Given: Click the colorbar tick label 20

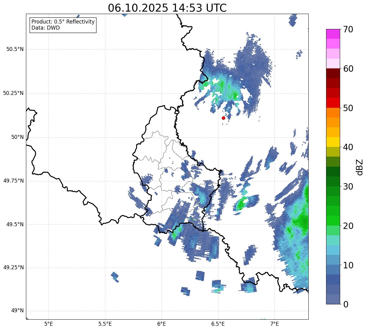Looking at the screenshot, I should tap(348, 226).
